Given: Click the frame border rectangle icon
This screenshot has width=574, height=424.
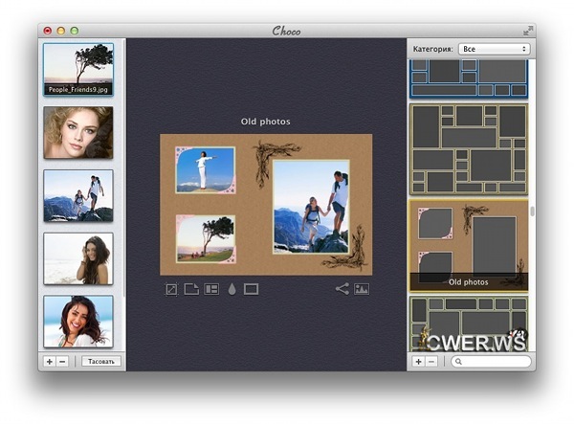Looking at the screenshot, I should point(252,289).
